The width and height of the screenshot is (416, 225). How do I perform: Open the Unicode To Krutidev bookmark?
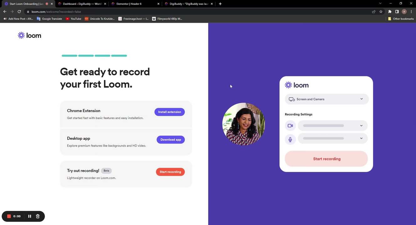tap(100, 19)
